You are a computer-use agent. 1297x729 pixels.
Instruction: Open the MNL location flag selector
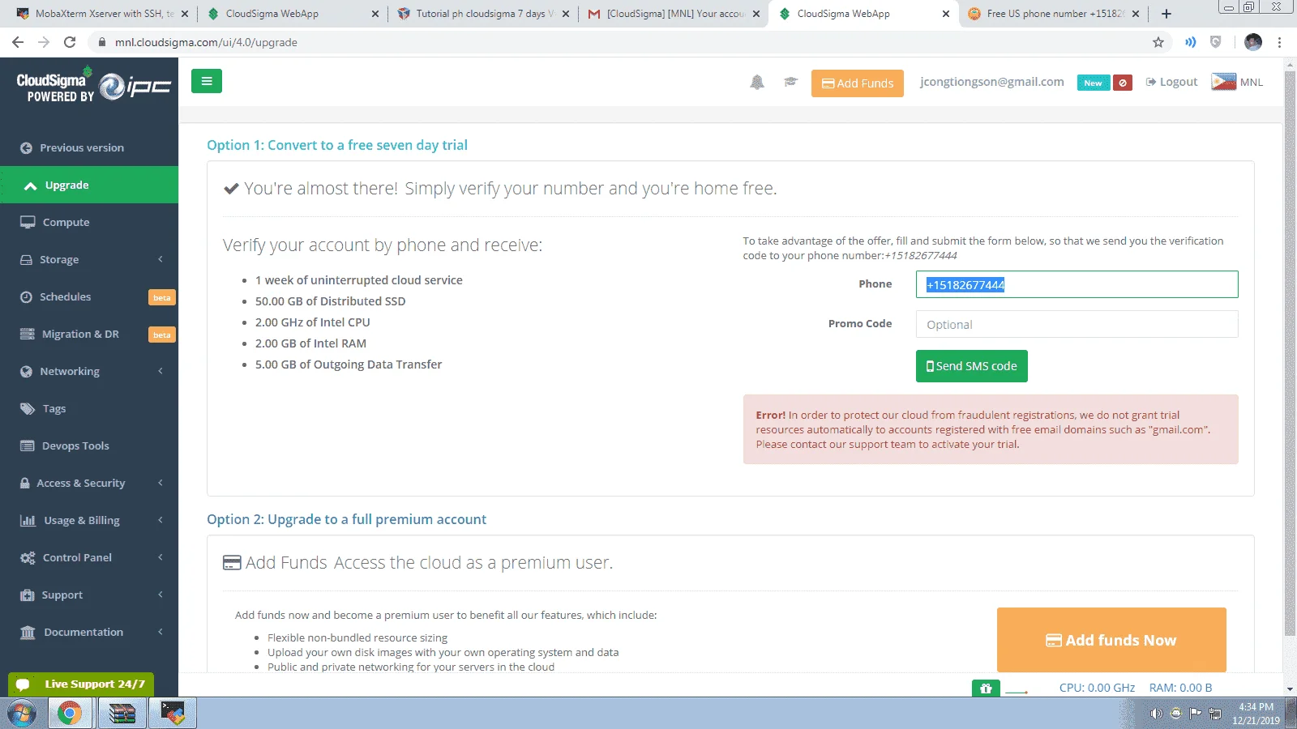(x=1237, y=82)
